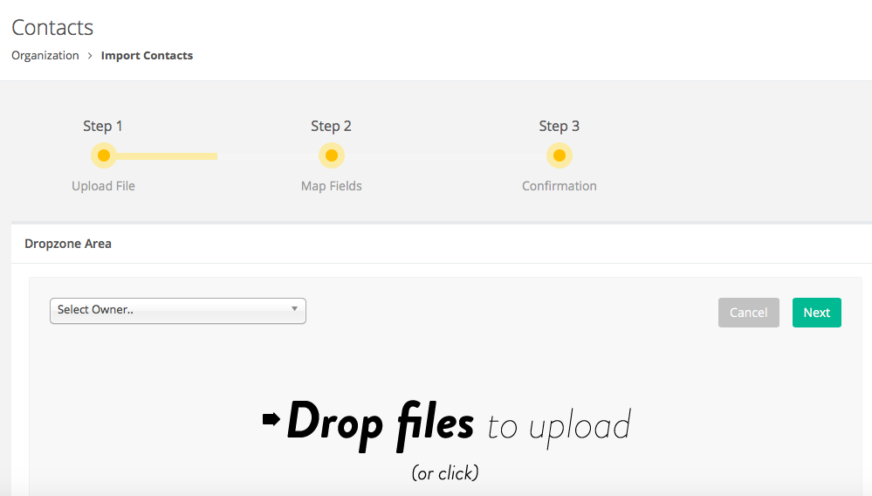Screen dimensions: 872x496
Task: Click the '(or click)' upload text
Action: [x=445, y=473]
